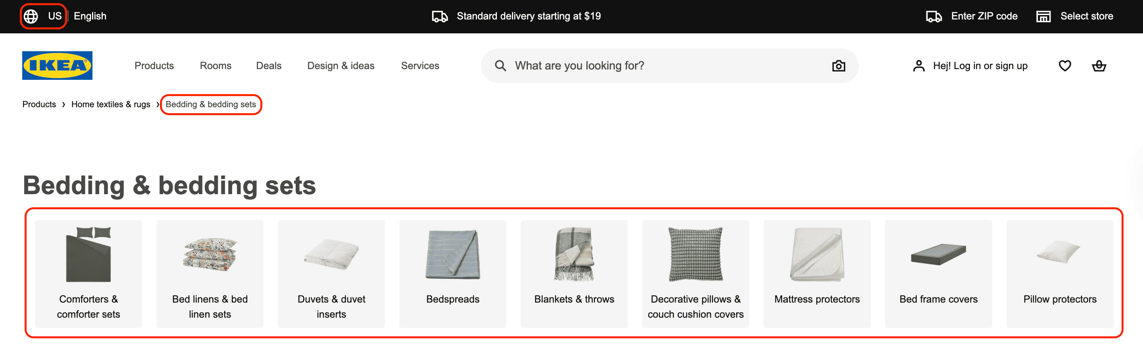The image size is (1143, 355).
Task: Open the camera visual search icon
Action: (838, 65)
